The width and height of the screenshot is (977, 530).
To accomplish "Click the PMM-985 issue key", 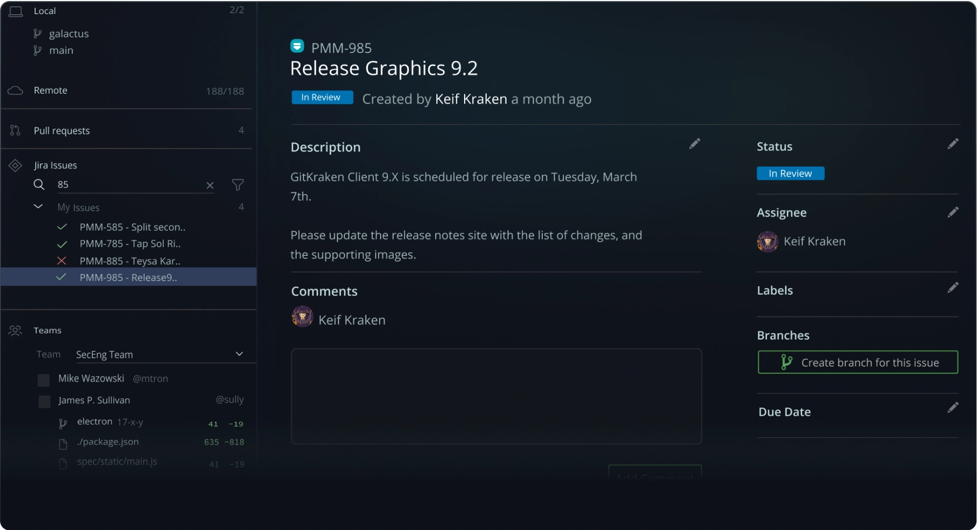I will 341,48.
